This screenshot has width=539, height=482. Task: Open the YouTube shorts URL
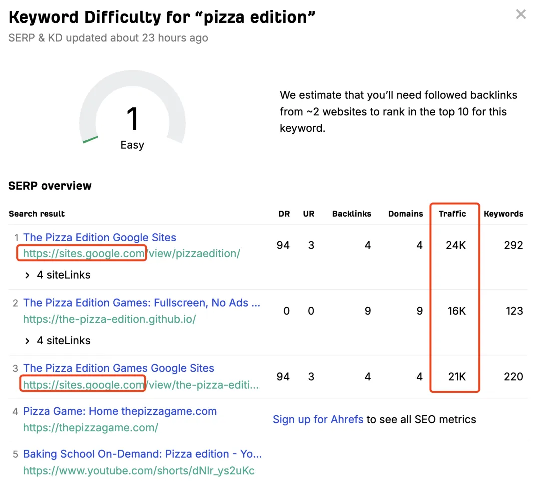pyautogui.click(x=139, y=470)
